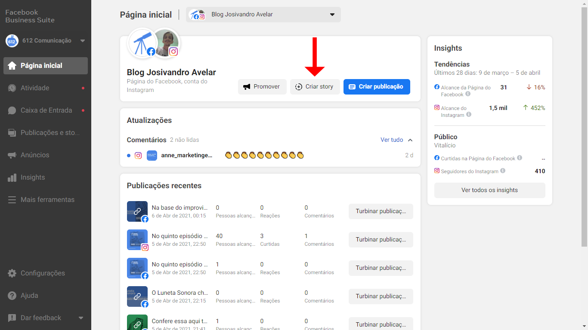Click the Insights bar chart icon
588x330 pixels.
point(12,177)
